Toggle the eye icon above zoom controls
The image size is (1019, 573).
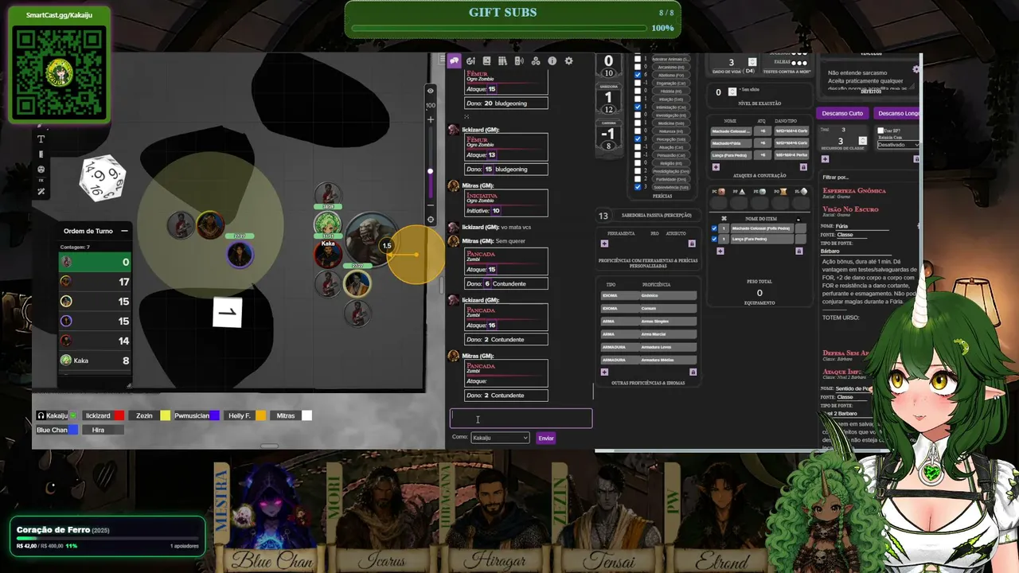click(x=431, y=91)
